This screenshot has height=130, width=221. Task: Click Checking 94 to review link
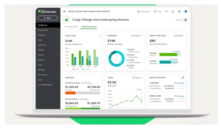click(x=179, y=83)
